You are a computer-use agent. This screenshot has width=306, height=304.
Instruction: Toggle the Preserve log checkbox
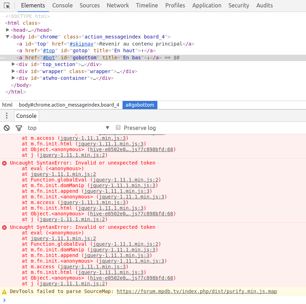118,127
